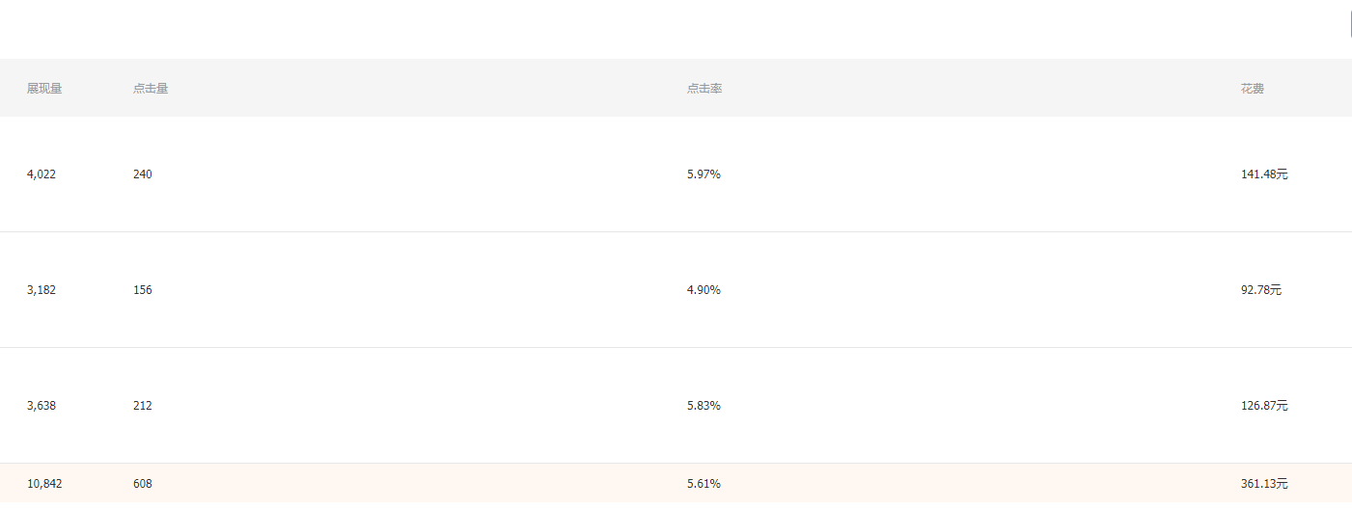Select the 4,022 impressions cell
Image resolution: width=1352 pixels, height=508 pixels.
tap(41, 174)
